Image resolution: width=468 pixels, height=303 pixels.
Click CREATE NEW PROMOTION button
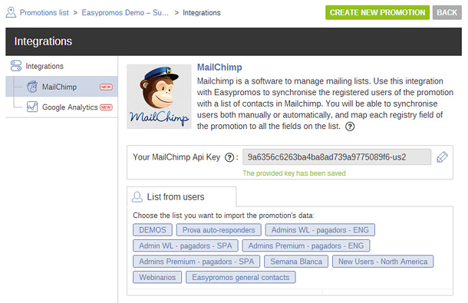(377, 12)
